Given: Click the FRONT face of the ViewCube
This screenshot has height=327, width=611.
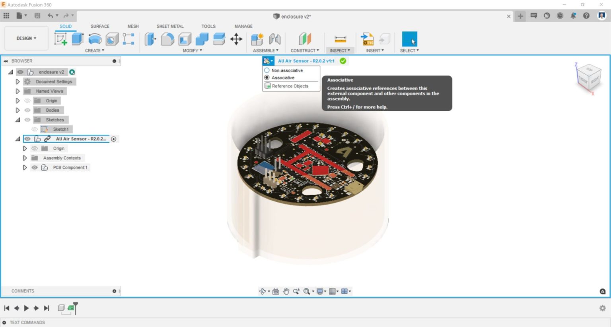Looking at the screenshot, I should click(x=583, y=79).
